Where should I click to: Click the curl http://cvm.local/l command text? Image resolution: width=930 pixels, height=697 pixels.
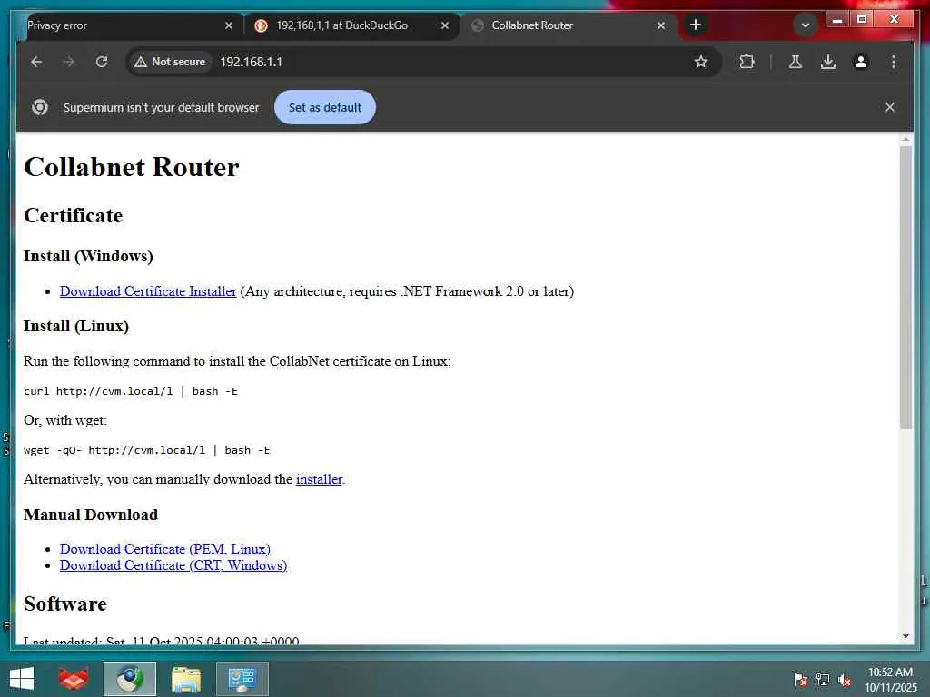pyautogui.click(x=131, y=391)
